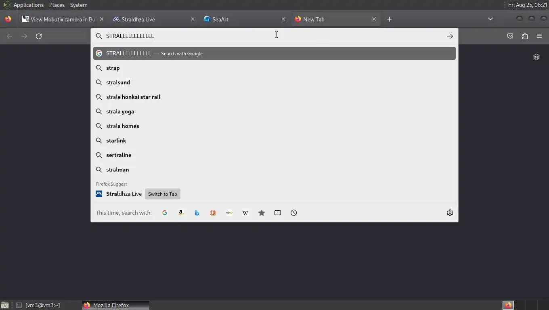The width and height of the screenshot is (549, 310).
Task: Search this time with Bing icon
Action: tap(197, 213)
